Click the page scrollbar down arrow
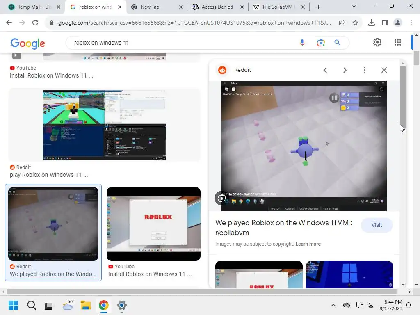Screen dimensions: 420x315 [x=416, y=285]
